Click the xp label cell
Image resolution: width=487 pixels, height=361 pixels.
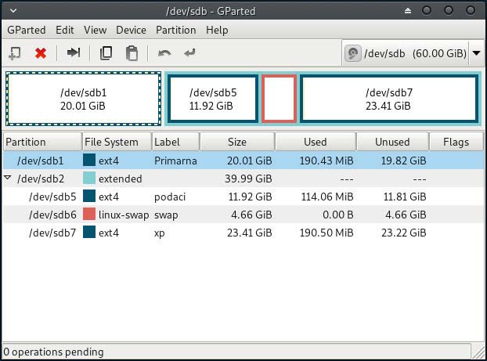click(159, 233)
